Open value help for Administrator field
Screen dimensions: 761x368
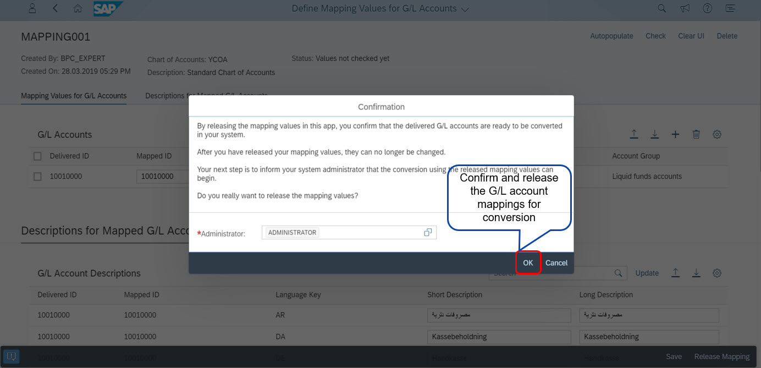(x=428, y=233)
